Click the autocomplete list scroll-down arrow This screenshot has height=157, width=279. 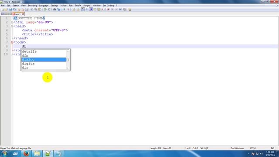pos(68,68)
